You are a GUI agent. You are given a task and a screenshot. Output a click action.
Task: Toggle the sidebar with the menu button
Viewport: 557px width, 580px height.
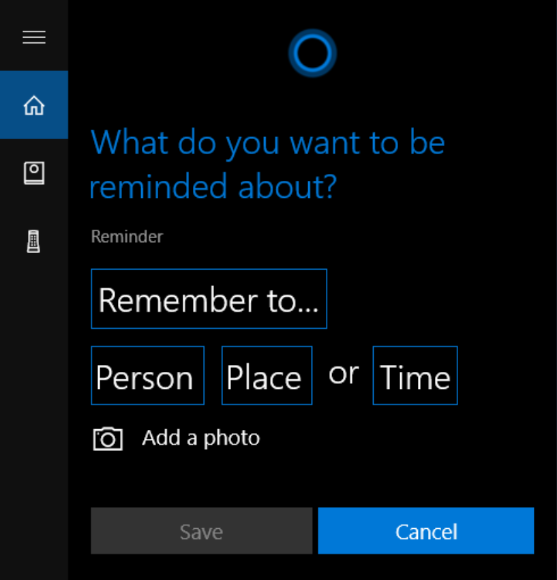click(34, 37)
